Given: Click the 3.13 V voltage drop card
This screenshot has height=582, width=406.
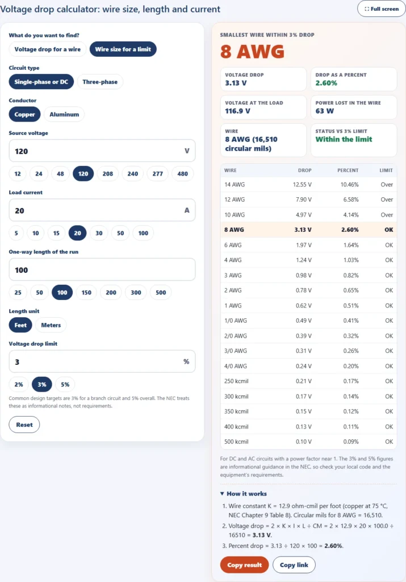Looking at the screenshot, I should pyautogui.click(x=263, y=79).
